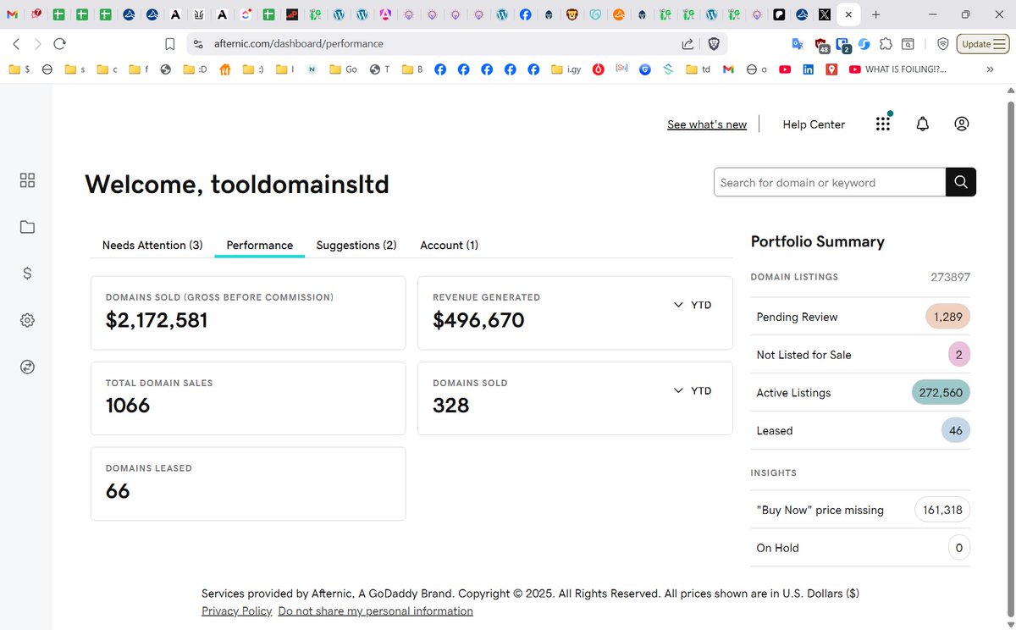The height and width of the screenshot is (630, 1016).
Task: Click the transfer arrows circle icon in sidebar
Action: click(x=27, y=367)
